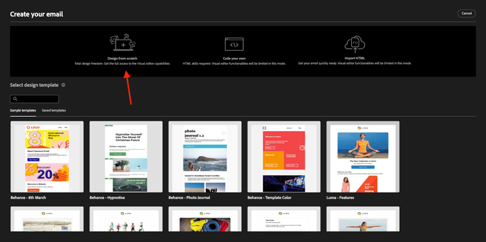
Task: Open the Behance - 8th March template thumbnail
Action: pyautogui.click(x=47, y=156)
